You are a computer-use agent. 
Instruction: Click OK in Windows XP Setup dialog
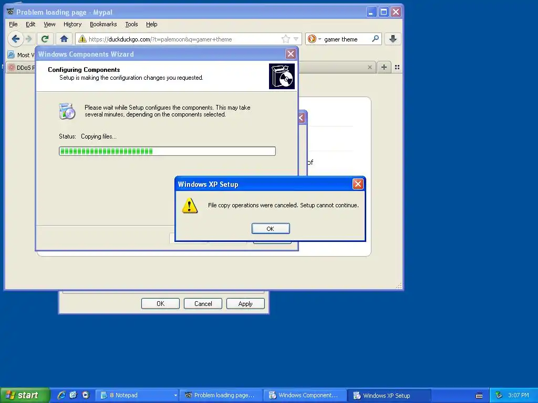(271, 229)
